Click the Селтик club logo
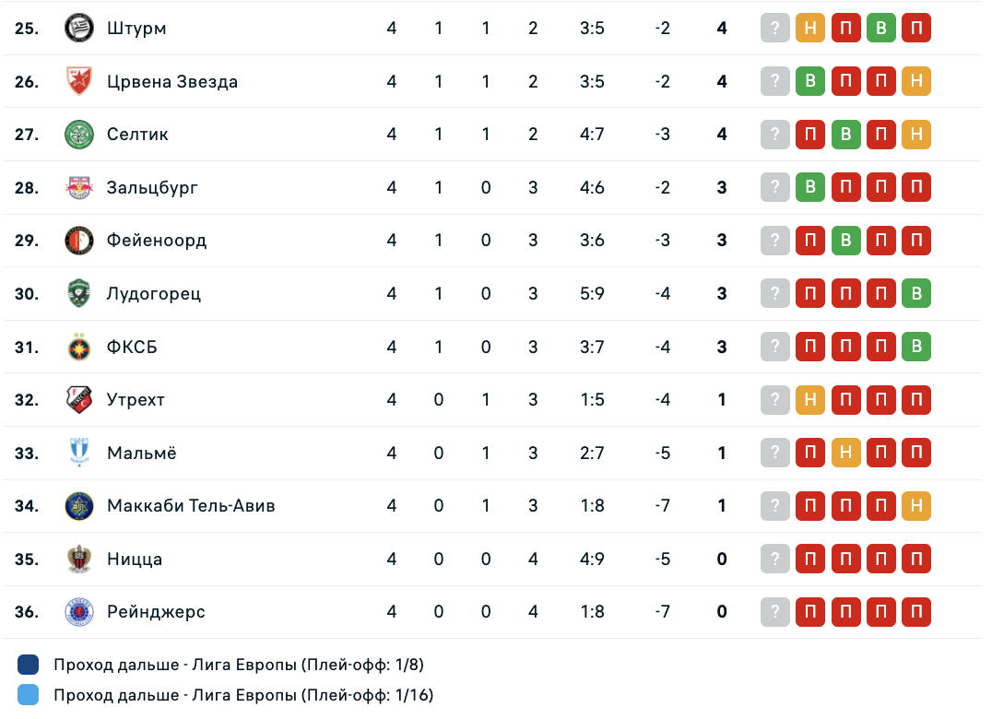 78,135
